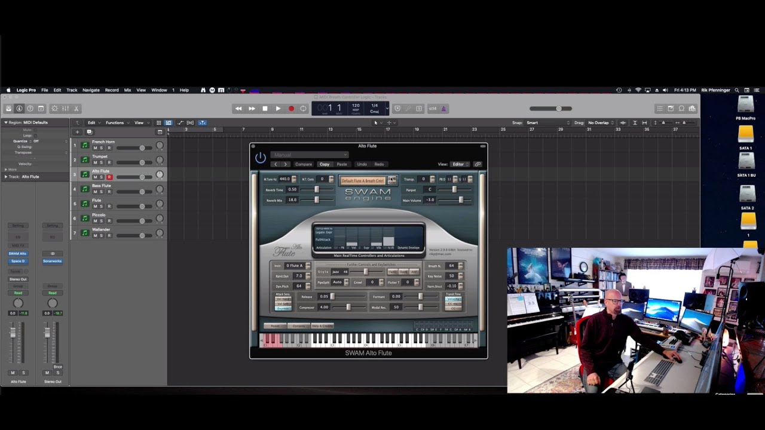Mute the French Horn track
This screenshot has height=430, width=765.
click(x=95, y=148)
